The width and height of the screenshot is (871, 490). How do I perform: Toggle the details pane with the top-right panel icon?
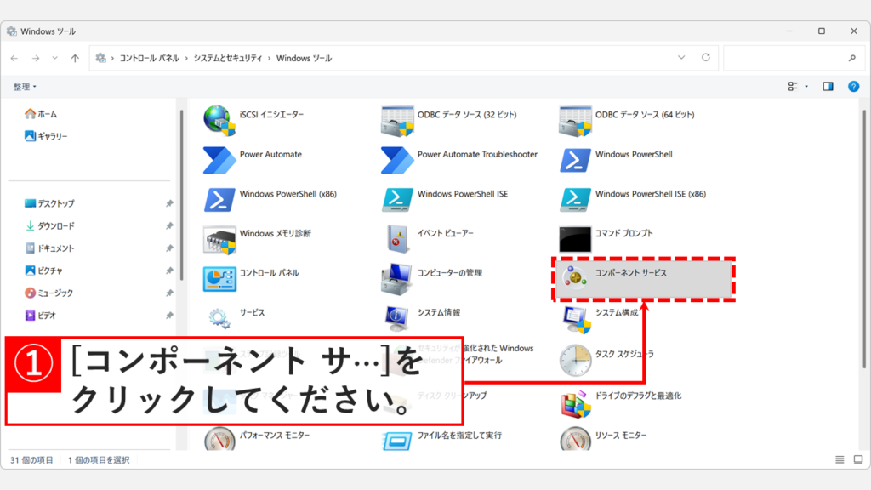pyautogui.click(x=827, y=86)
